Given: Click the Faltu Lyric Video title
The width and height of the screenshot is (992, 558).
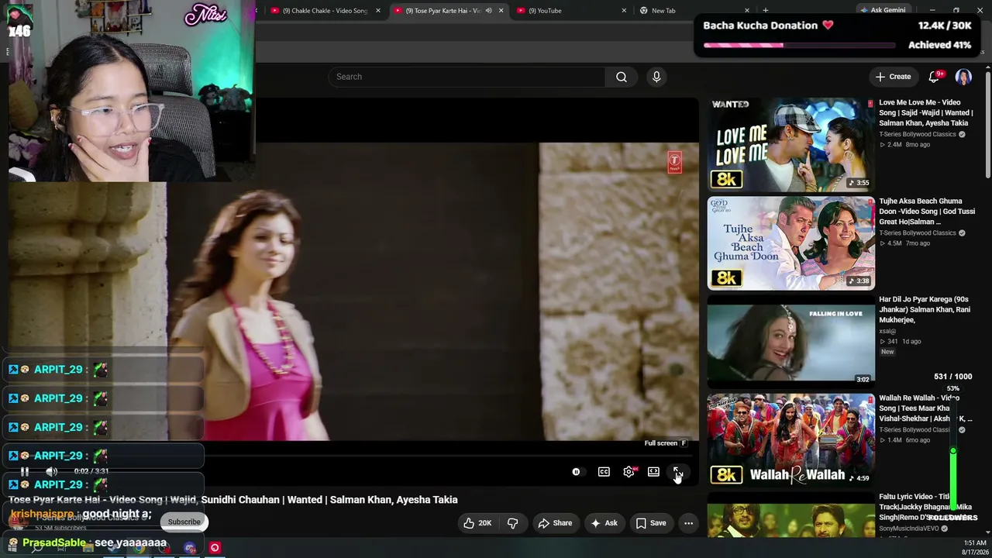Looking at the screenshot, I should point(925,507).
